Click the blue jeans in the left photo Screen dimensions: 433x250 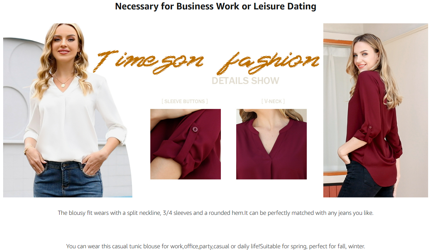pos(68,179)
